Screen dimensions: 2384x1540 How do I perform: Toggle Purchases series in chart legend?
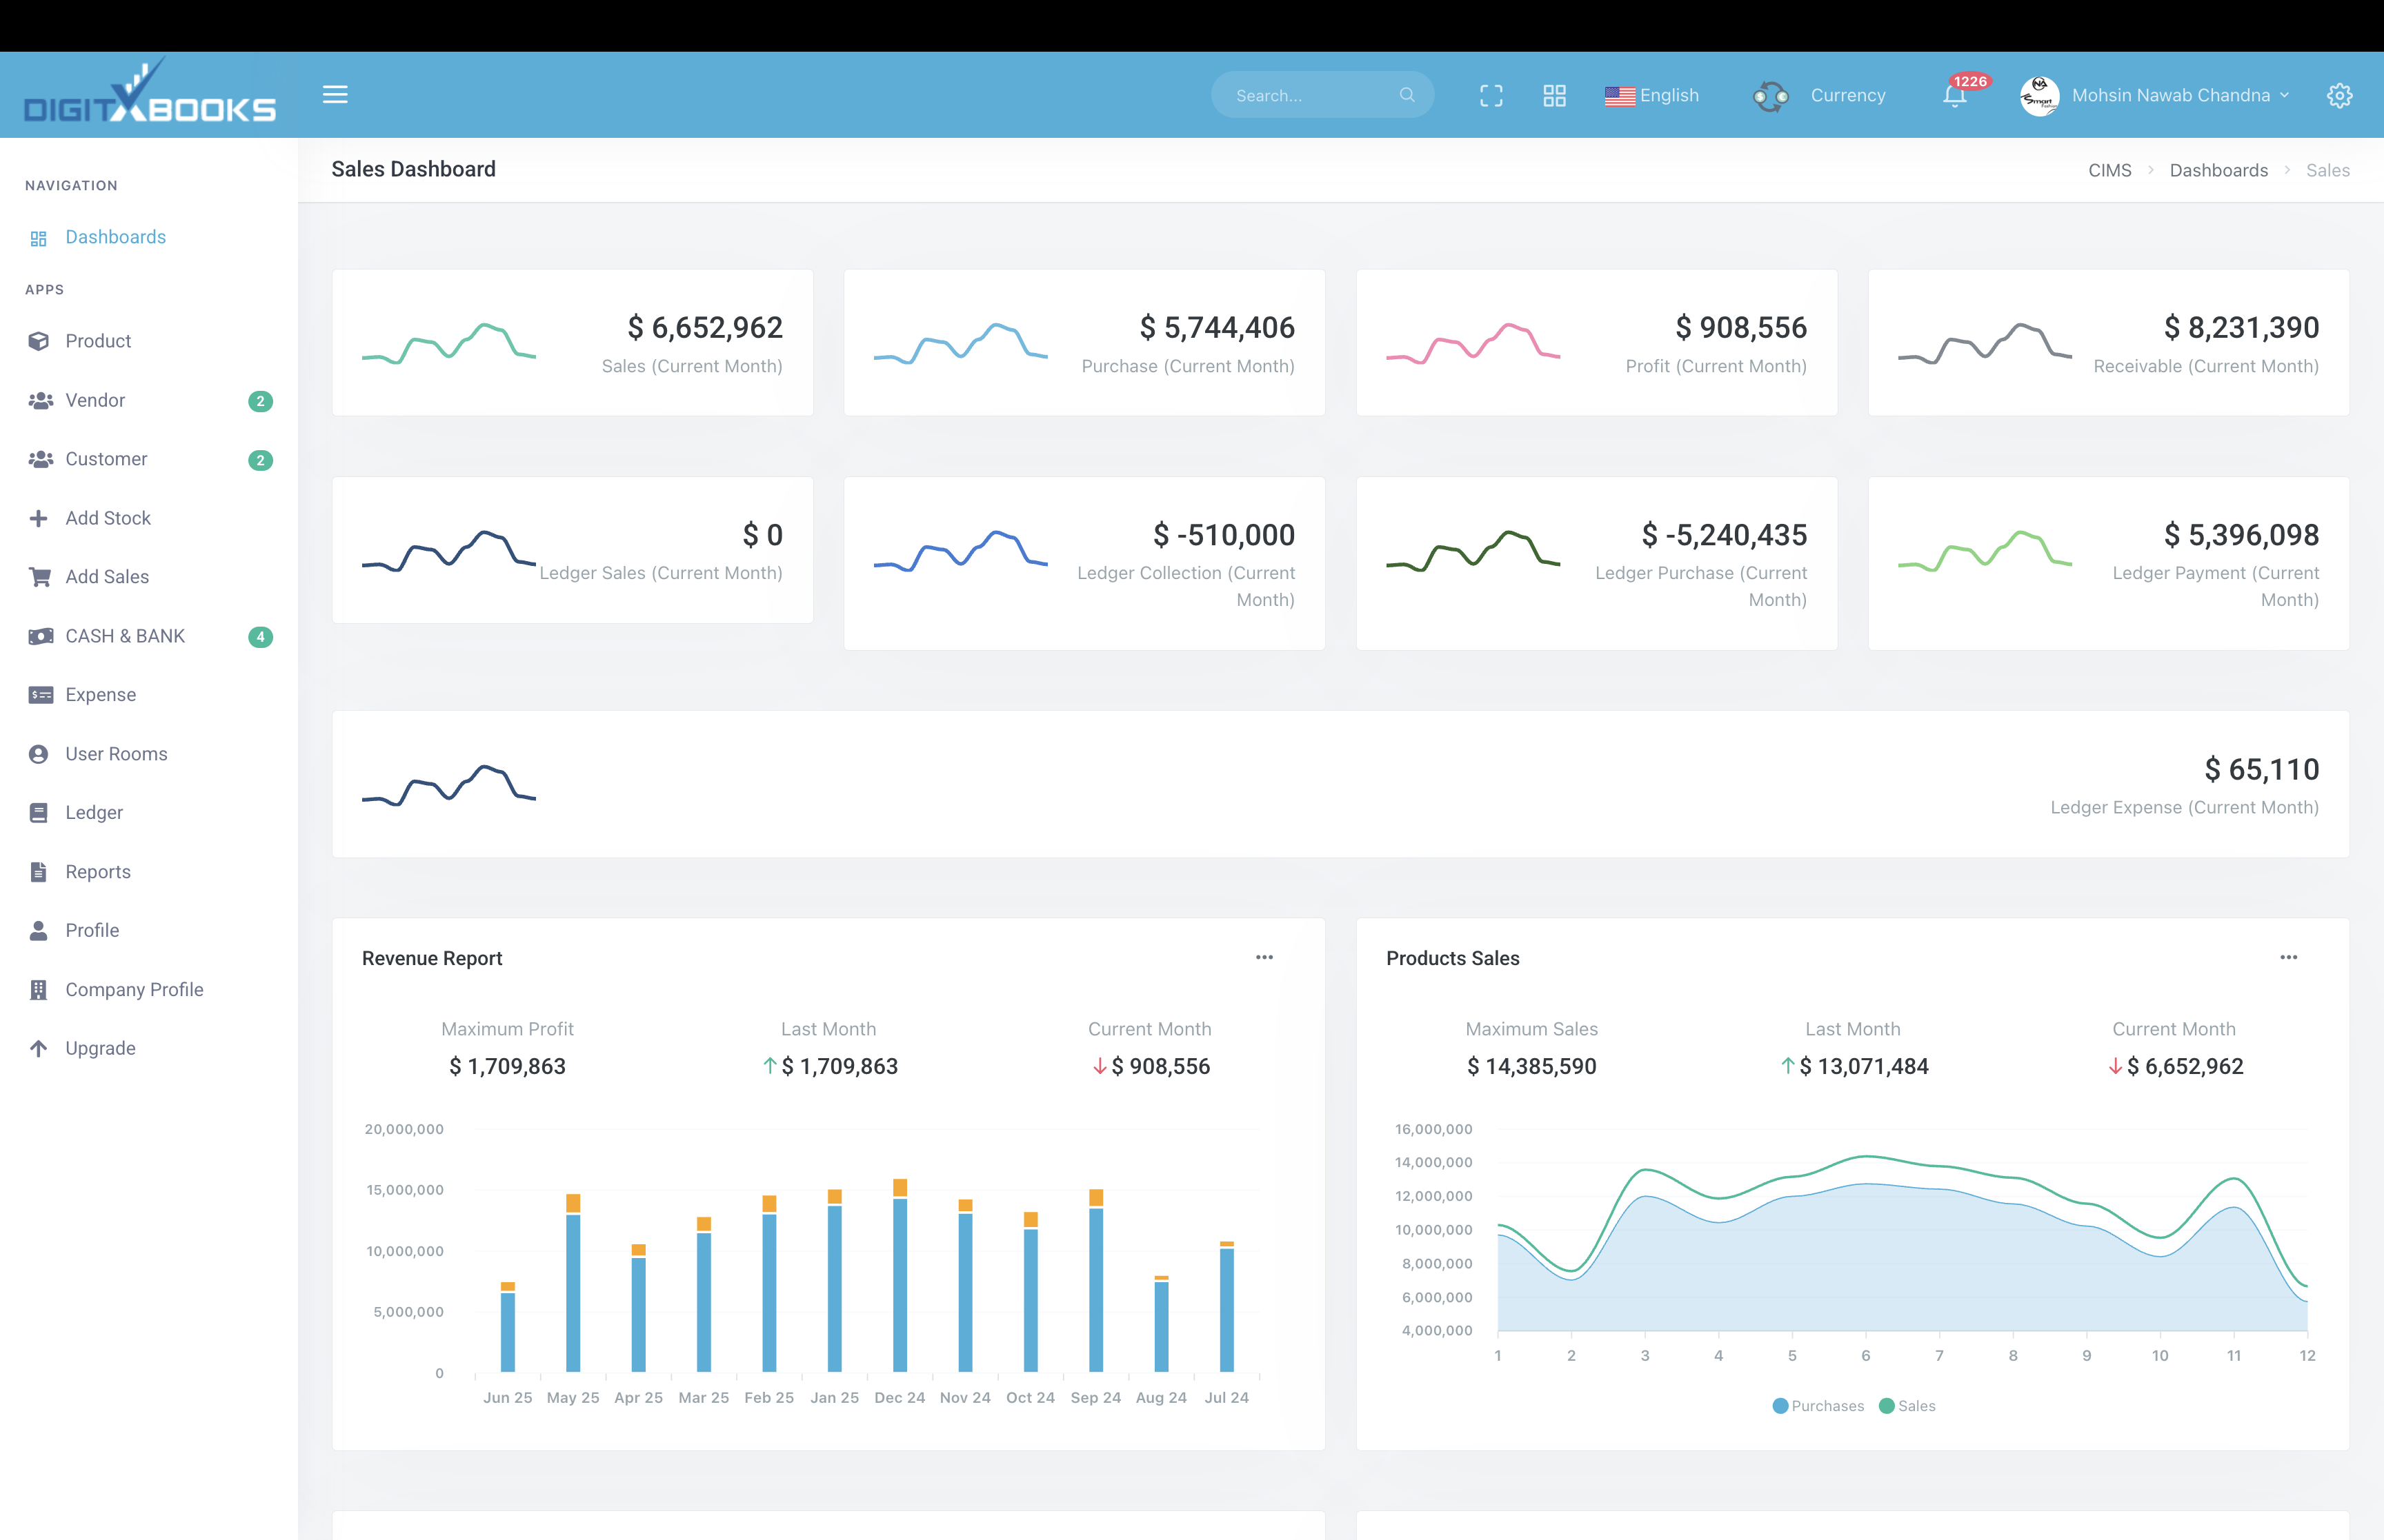1818,1406
